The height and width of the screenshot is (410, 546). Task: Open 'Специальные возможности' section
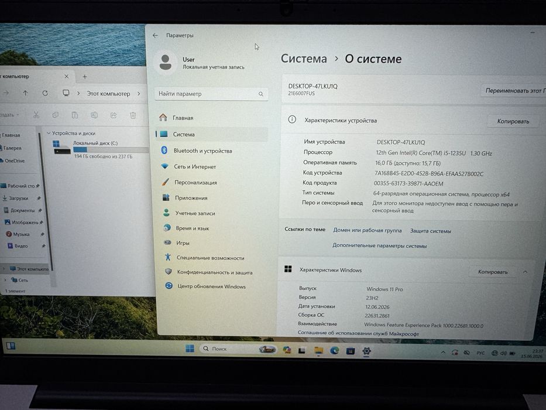point(210,258)
